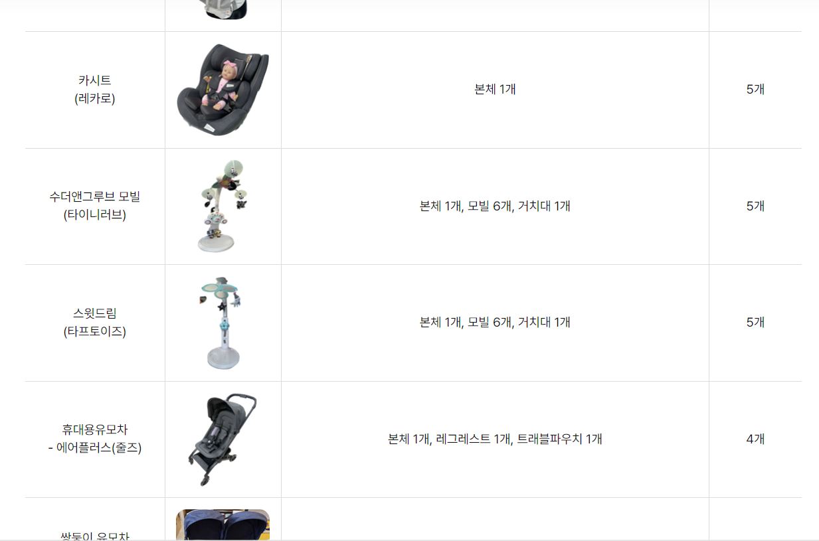Click the 휴대용유모차 - 에어플러스(줄즈) label
819x541 pixels.
(95, 439)
